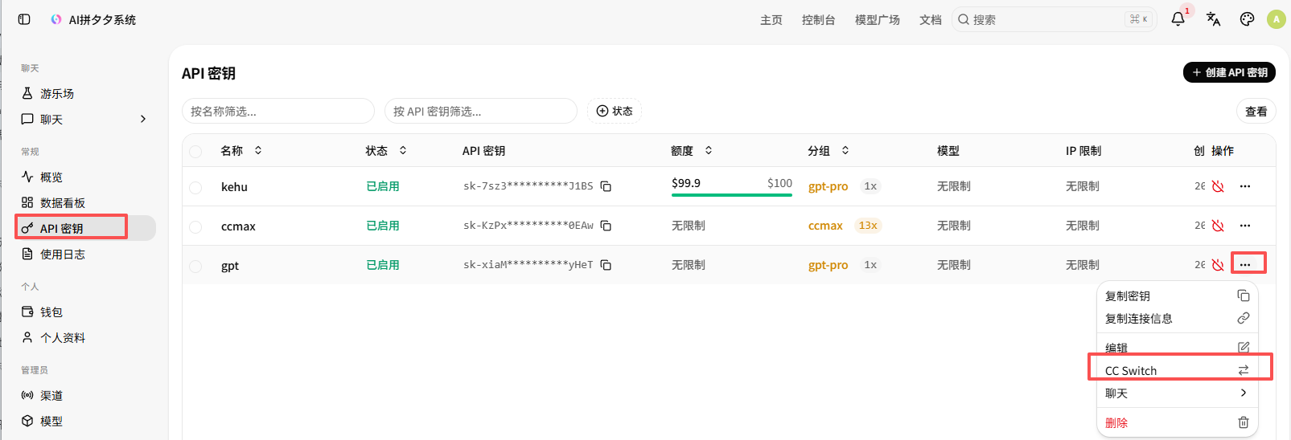The image size is (1291, 440).
Task: Click the gpt-pro group tag in kehu row
Action: (828, 186)
